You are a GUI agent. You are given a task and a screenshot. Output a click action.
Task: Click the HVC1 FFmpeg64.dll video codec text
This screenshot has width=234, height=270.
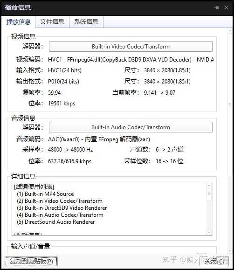click(131, 60)
